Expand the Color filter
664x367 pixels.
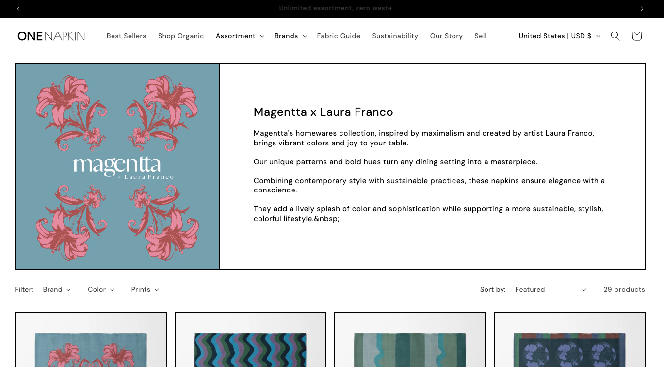click(x=101, y=289)
